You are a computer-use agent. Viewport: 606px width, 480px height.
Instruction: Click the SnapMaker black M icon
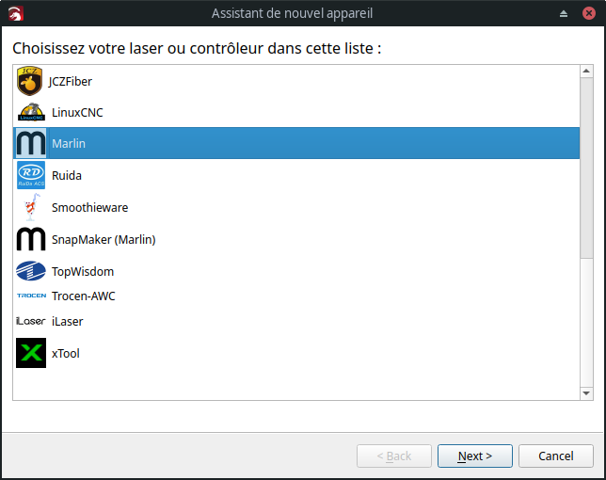pos(31,239)
